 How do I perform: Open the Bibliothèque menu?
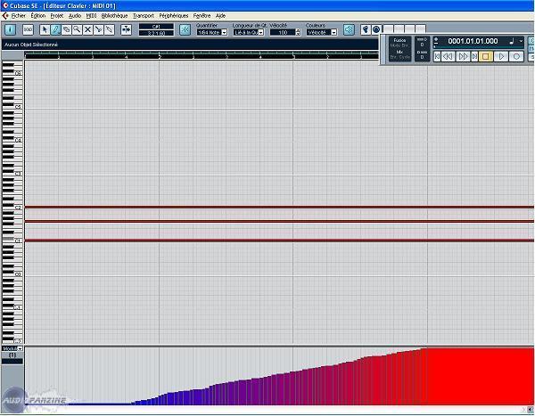(114, 16)
